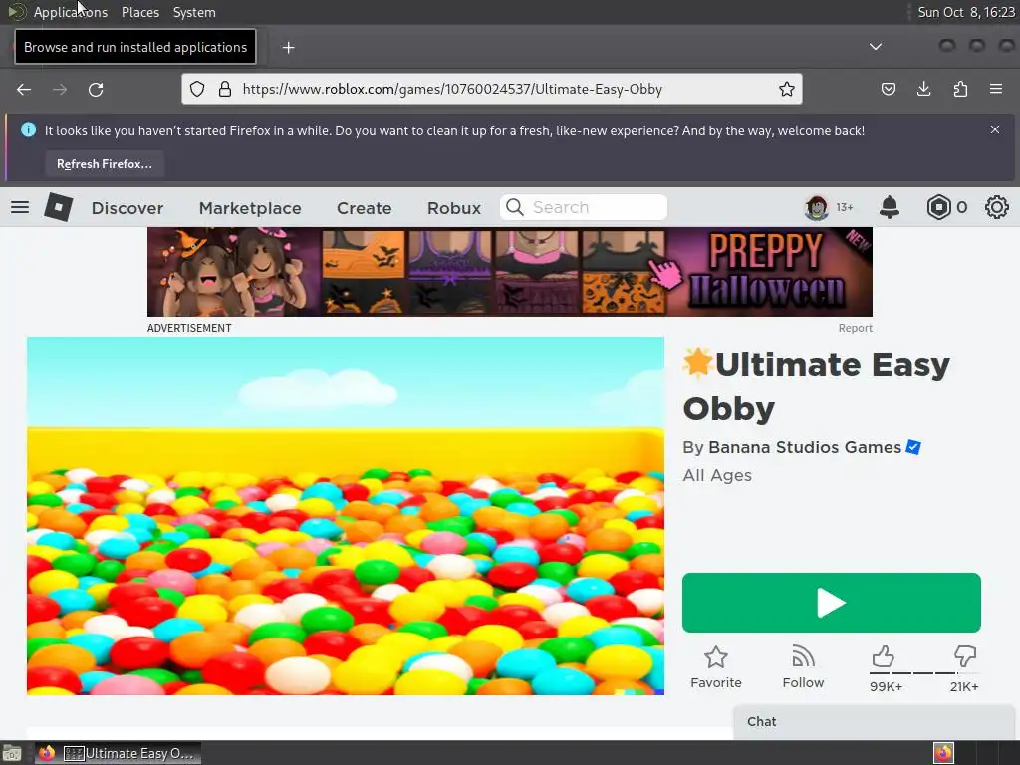Click the like-to-dislike vote ratio bar
Image resolution: width=1020 pixels, height=765 pixels.
click(924, 673)
